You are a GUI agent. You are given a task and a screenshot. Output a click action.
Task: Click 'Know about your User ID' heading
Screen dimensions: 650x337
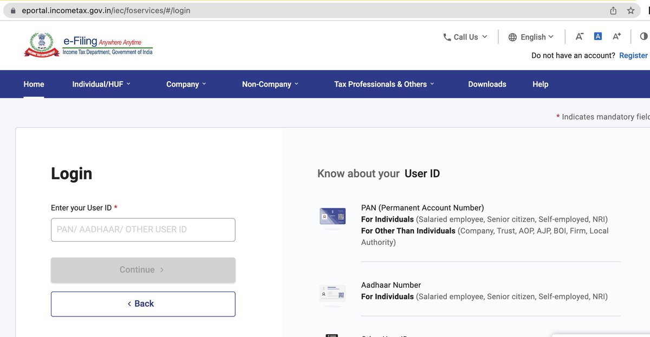[379, 174]
